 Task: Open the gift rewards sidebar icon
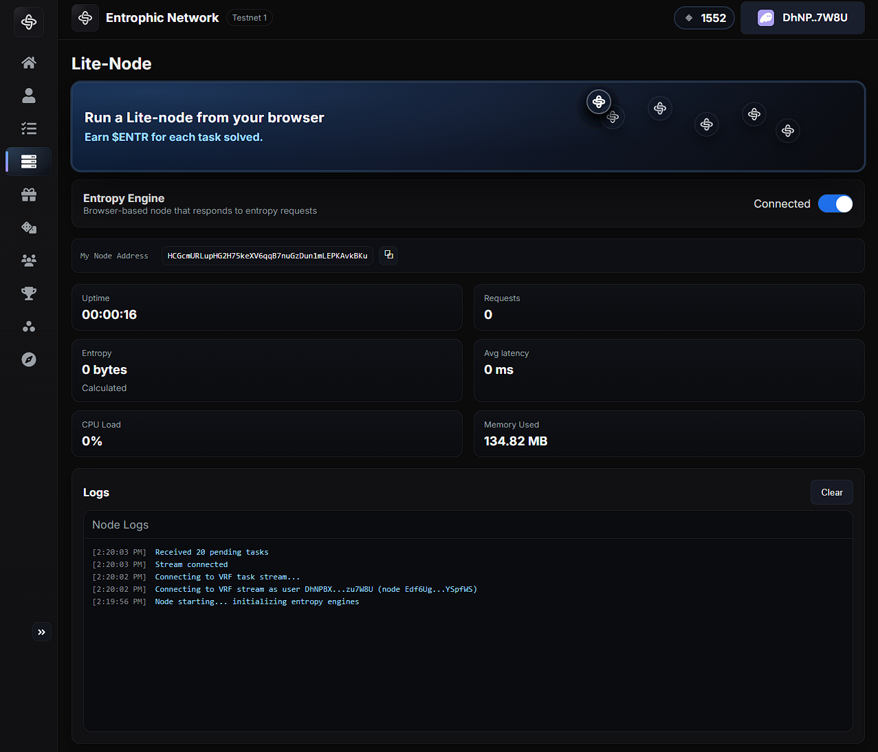[x=29, y=195]
